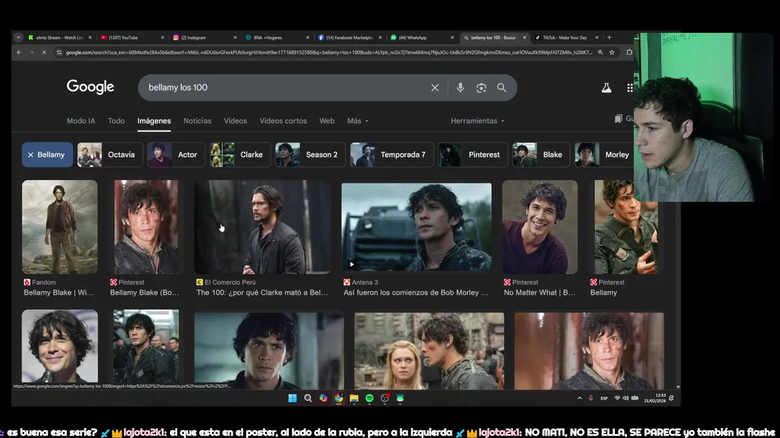Image resolution: width=780 pixels, height=438 pixels.
Task: Open the Windows Start menu
Action: click(292, 398)
